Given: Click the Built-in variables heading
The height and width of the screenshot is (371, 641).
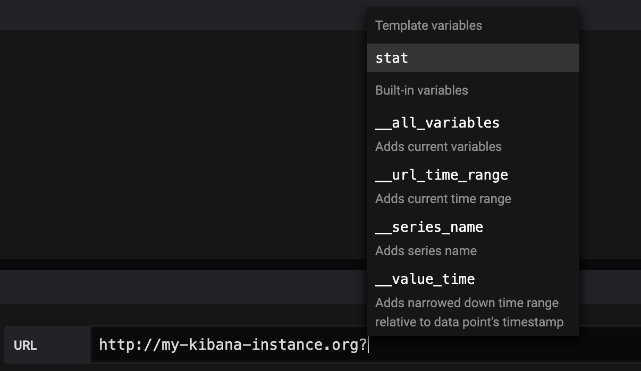Looking at the screenshot, I should pos(421,90).
